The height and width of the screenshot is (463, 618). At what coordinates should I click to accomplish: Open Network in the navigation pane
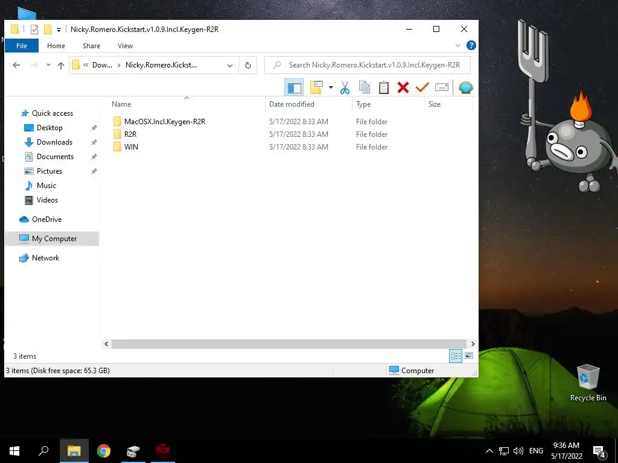45,258
